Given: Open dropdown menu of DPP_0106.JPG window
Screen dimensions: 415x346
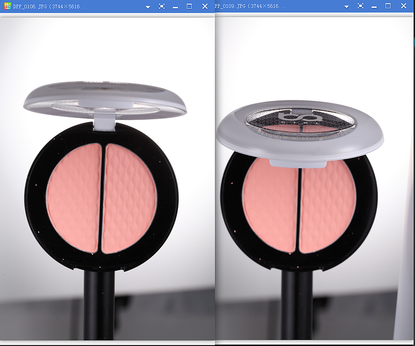Looking at the screenshot, I should 148,7.
